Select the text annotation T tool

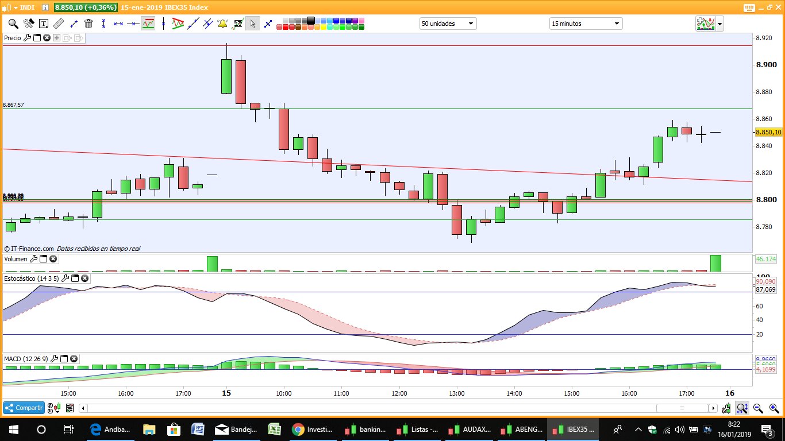(44, 24)
